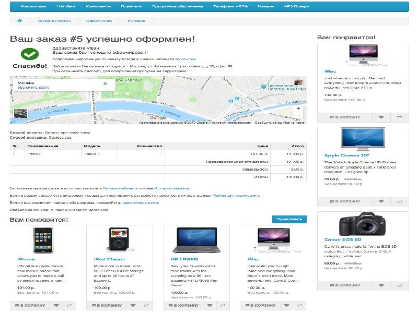Select the IPhone row in order table
This screenshot has height=313, width=418.
(158, 154)
